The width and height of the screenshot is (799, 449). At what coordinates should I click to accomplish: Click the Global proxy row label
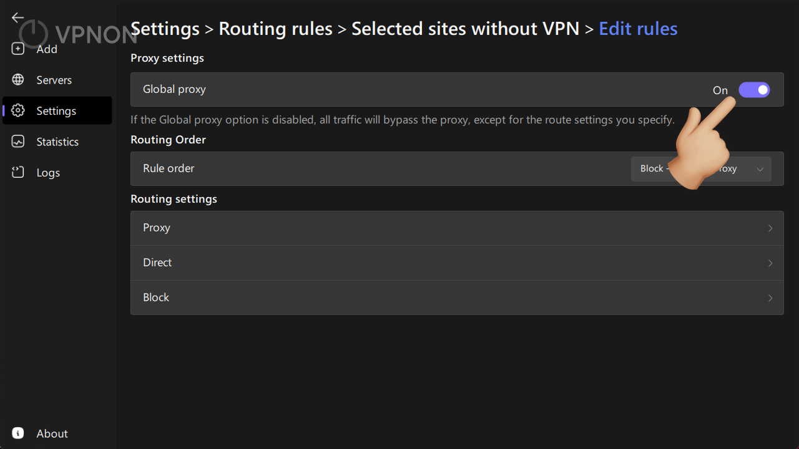[x=174, y=89]
